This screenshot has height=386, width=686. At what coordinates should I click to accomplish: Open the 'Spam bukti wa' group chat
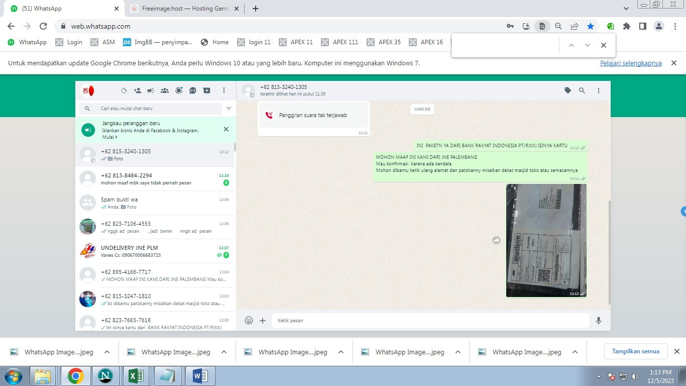155,203
